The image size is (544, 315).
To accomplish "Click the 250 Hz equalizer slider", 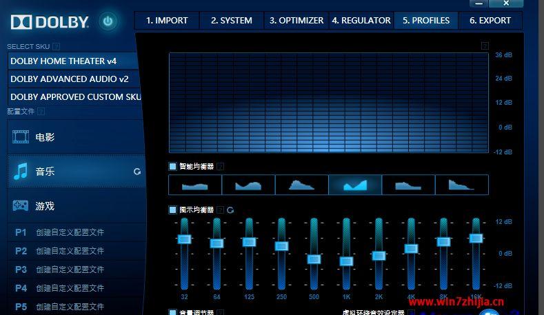I will pyautogui.click(x=281, y=246).
